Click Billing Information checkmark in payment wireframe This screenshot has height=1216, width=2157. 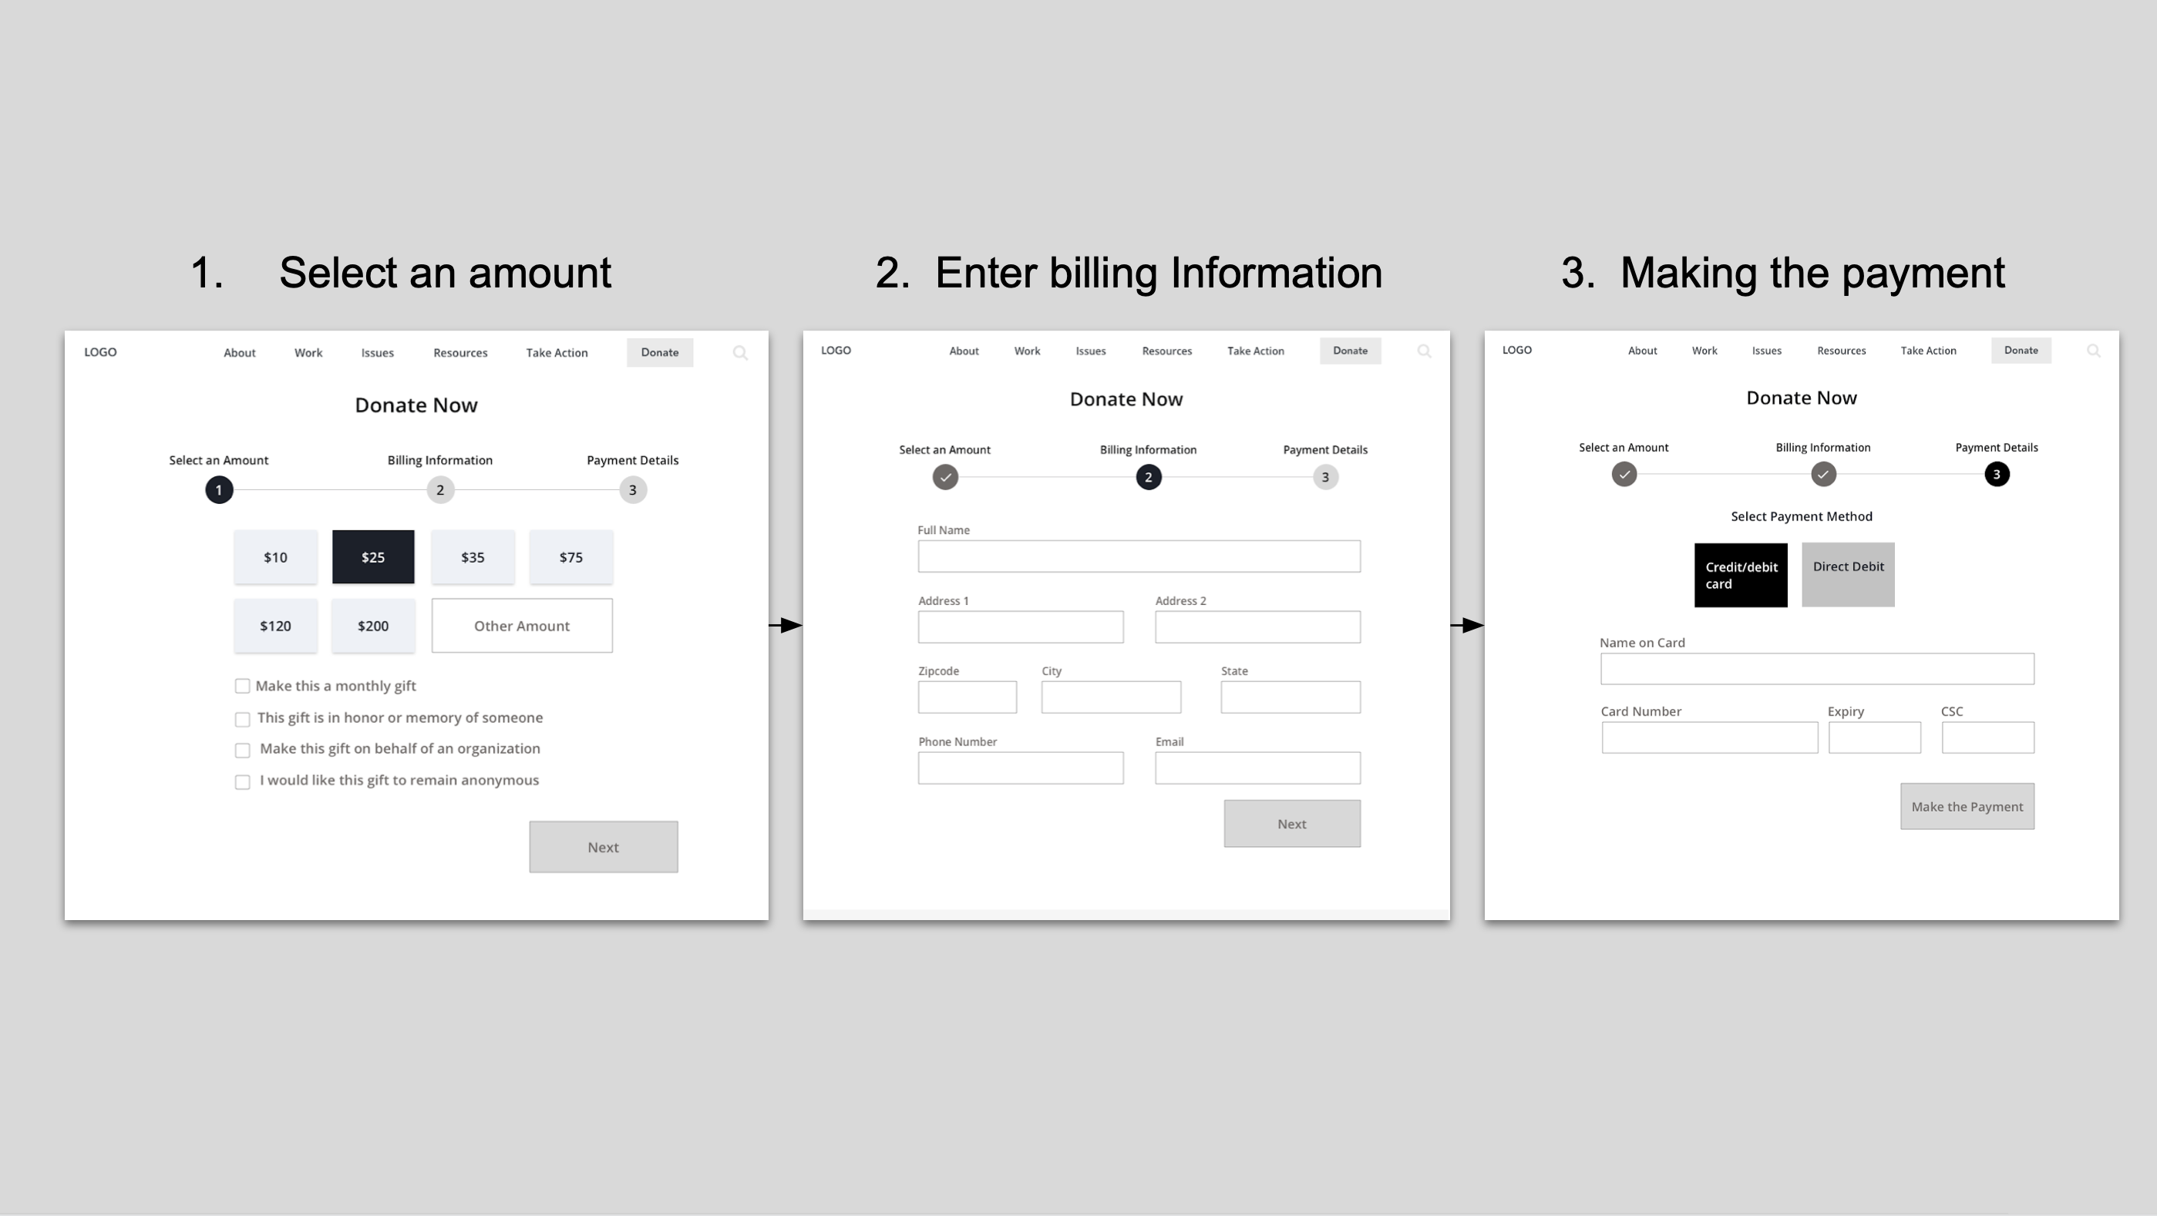pyautogui.click(x=1823, y=475)
